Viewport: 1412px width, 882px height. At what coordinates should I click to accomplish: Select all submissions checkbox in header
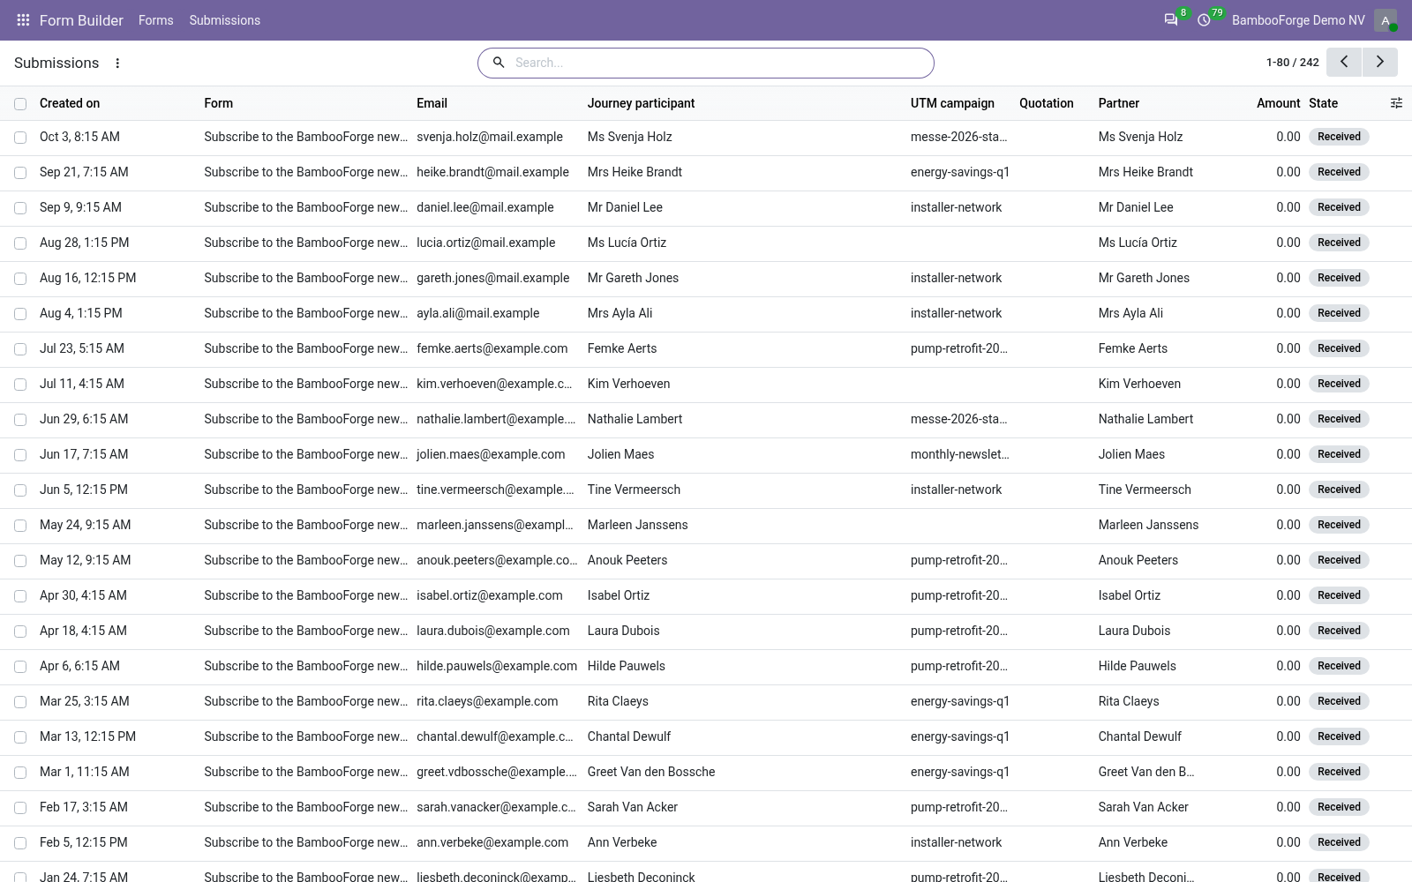coord(20,104)
